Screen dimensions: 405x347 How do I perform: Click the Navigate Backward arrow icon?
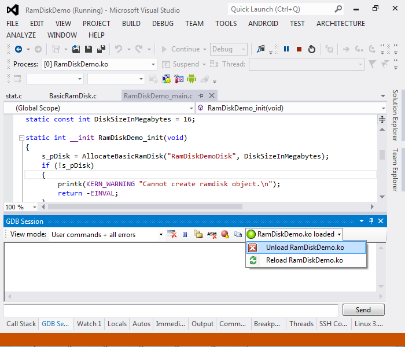[19, 49]
